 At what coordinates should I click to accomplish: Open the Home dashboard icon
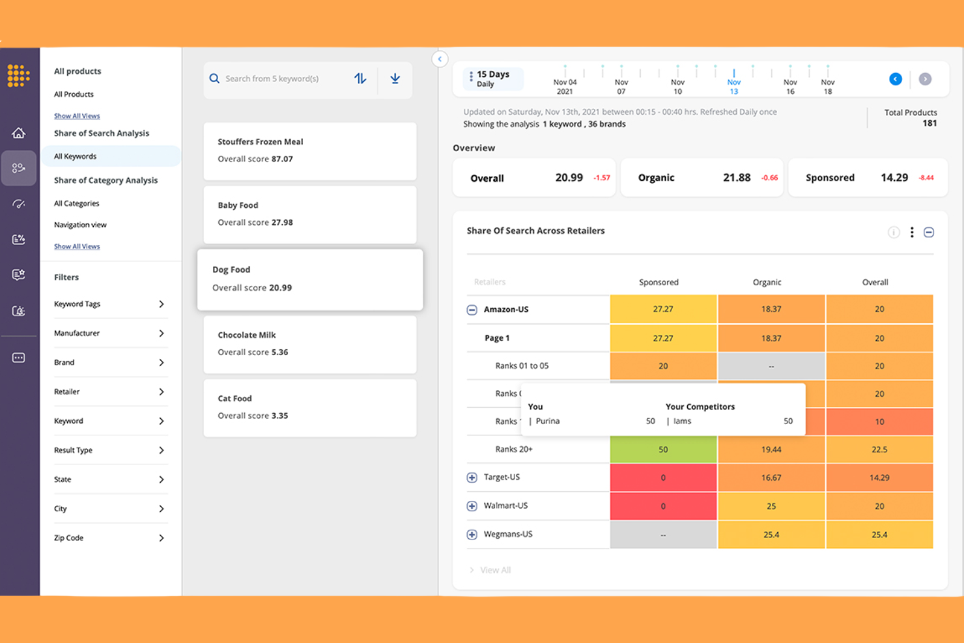coord(19,132)
